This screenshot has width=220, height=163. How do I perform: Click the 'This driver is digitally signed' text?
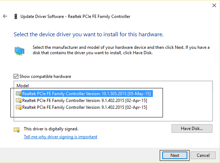(x=51, y=129)
